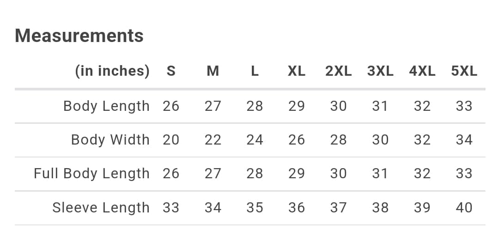This screenshot has height=248, width=499.
Task: Select the Full Body Length row label
Action: coord(91,174)
